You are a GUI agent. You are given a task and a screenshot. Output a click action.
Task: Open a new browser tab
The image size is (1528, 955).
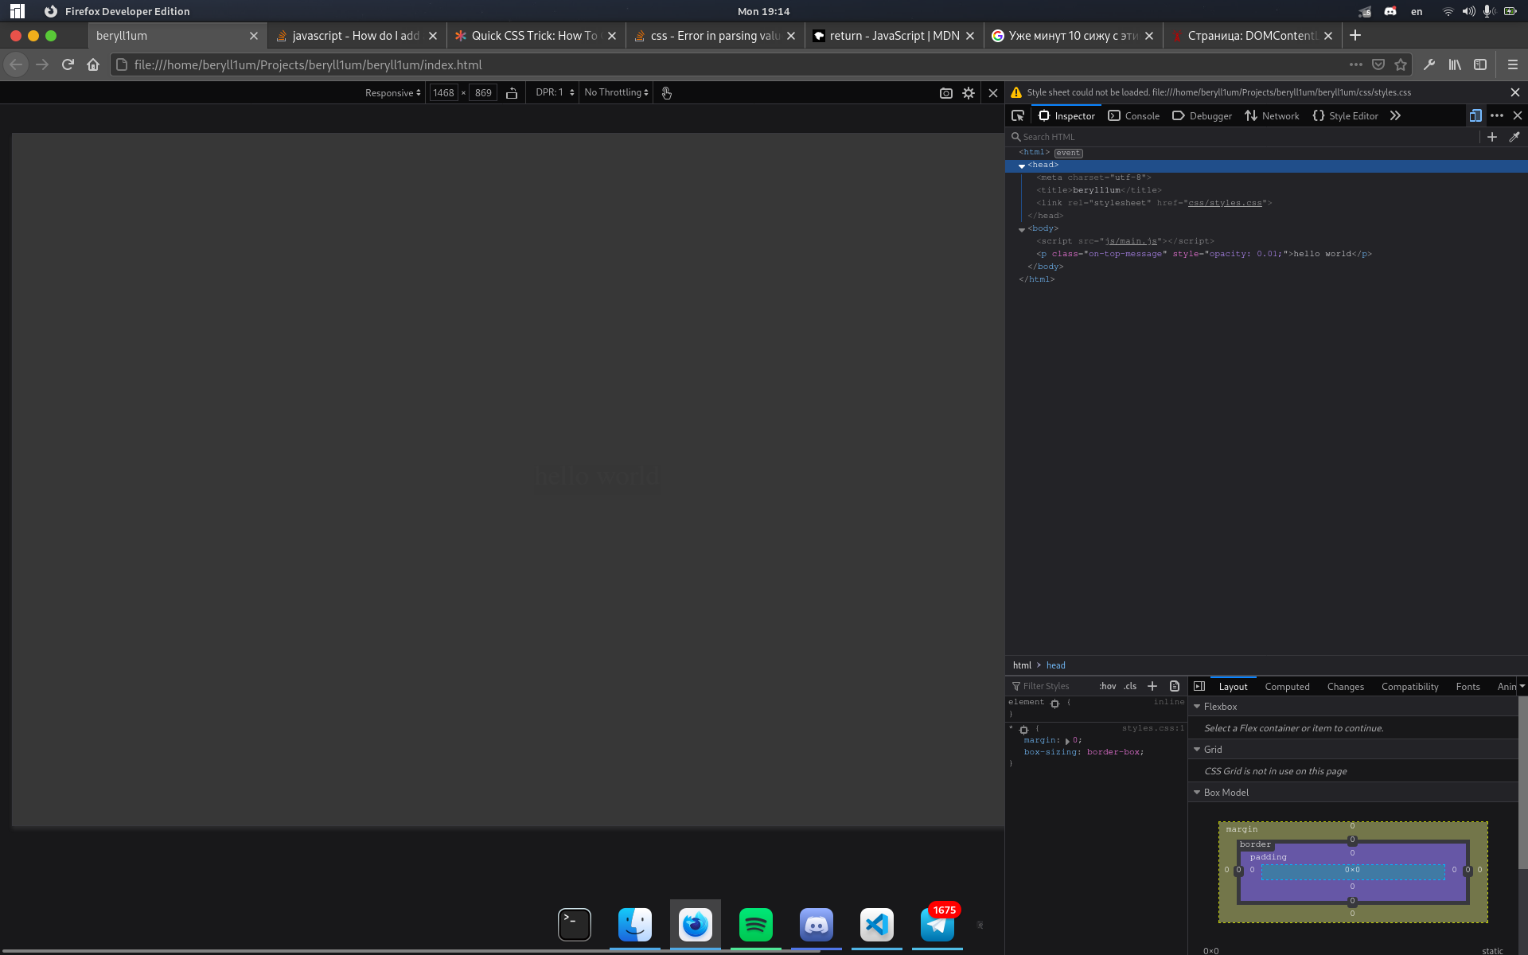1355,35
